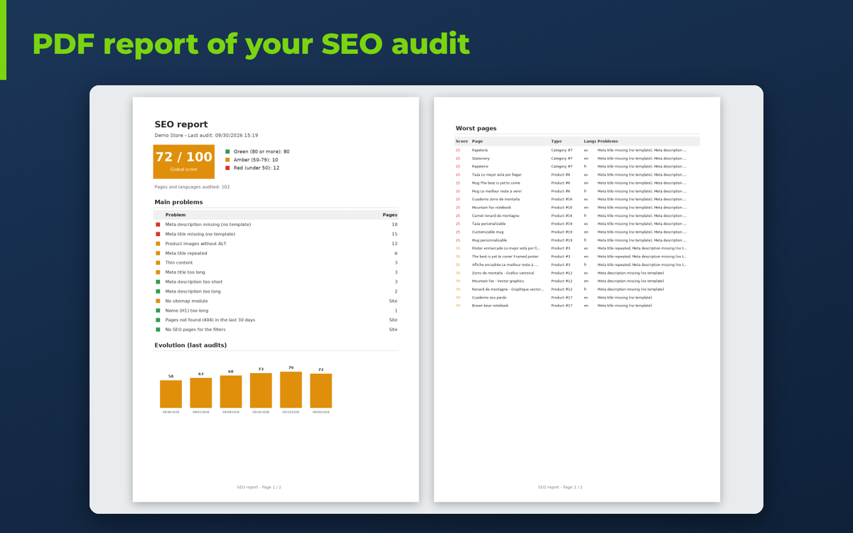Click the amber legend square for 50-79

tap(227, 160)
